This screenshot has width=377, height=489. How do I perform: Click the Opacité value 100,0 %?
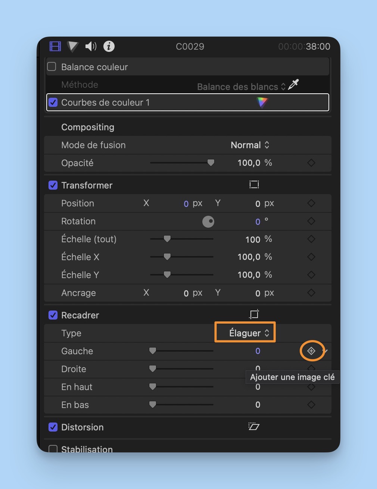click(255, 163)
